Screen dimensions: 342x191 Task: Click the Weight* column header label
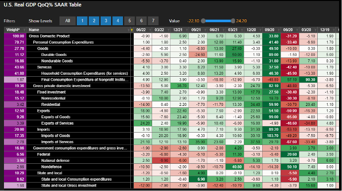pyautogui.click(x=13, y=30)
